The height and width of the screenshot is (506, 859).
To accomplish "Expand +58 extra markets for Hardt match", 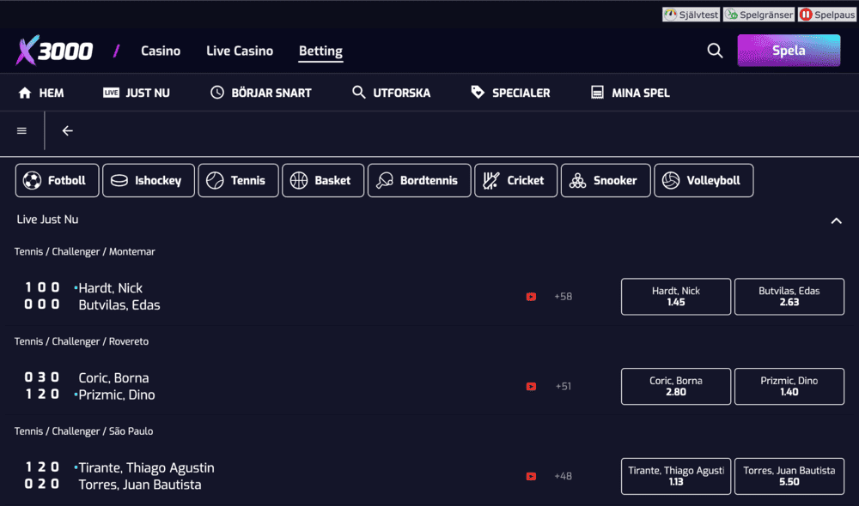I will tap(563, 297).
